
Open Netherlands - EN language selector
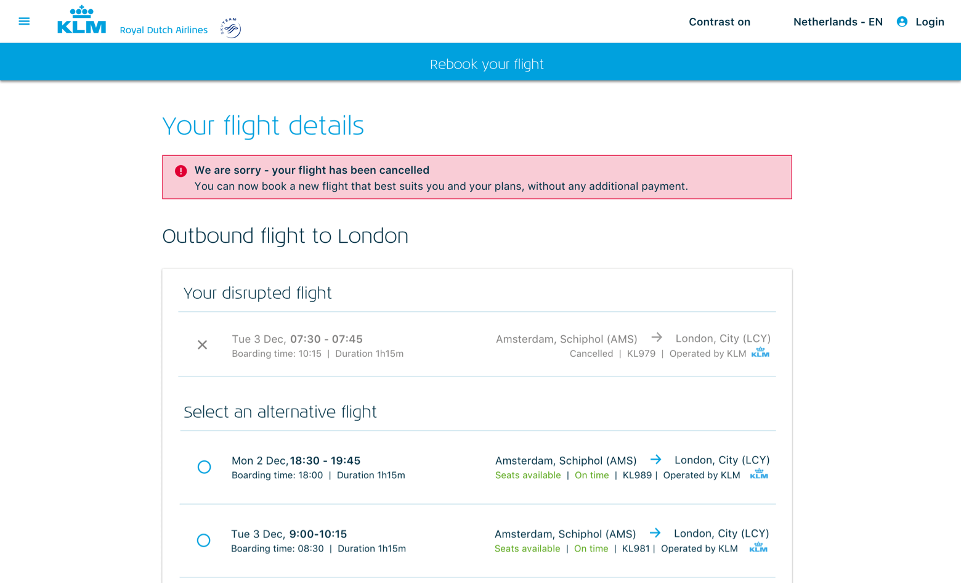[837, 22]
